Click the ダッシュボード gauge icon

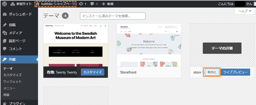pyautogui.click(x=5, y=14)
